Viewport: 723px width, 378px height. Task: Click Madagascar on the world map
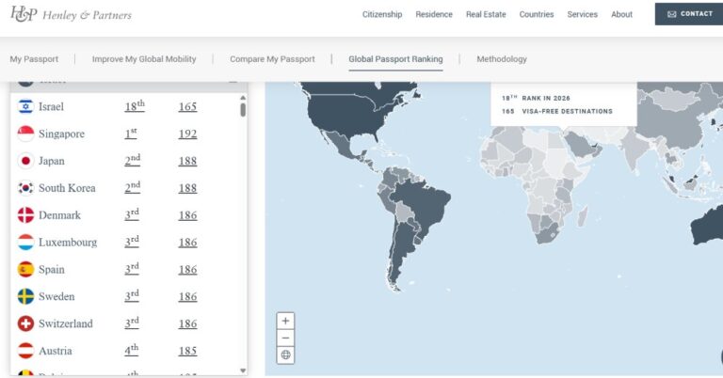(x=583, y=216)
